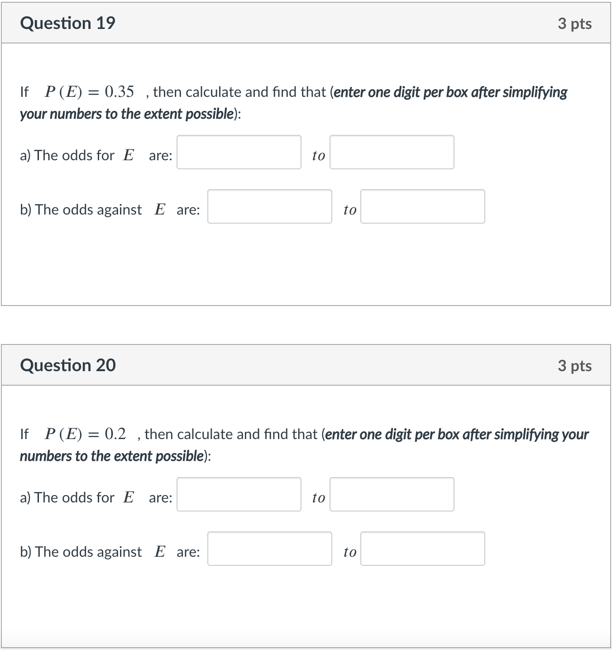Click the 'to' label in Question 19 part a
This screenshot has height=650, width=612.
pyautogui.click(x=318, y=156)
